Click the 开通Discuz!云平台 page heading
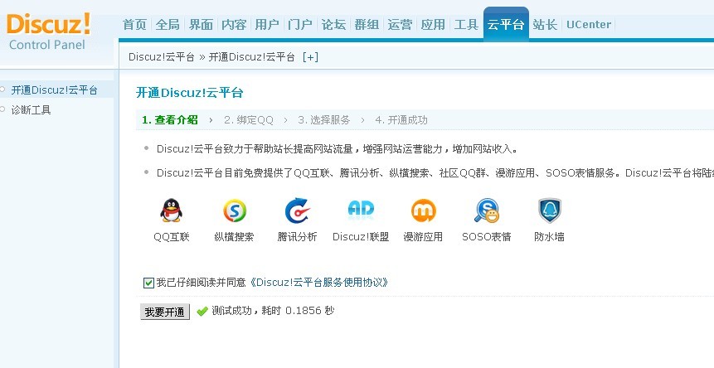 coord(190,93)
